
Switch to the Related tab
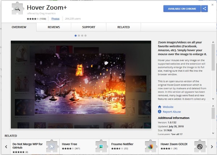(123, 27)
